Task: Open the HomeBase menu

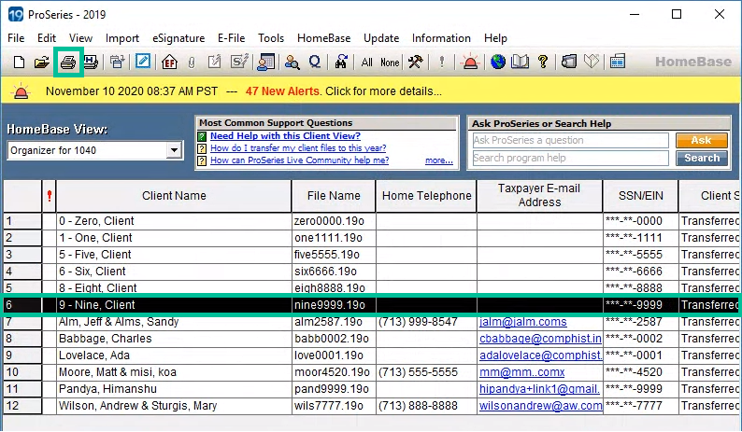Action: 323,38
